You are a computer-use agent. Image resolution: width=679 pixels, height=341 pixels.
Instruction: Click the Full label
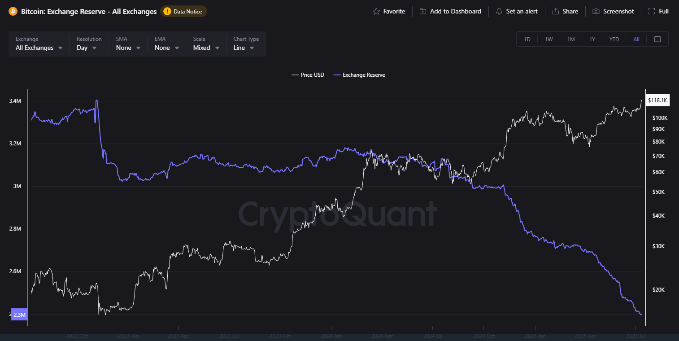664,11
